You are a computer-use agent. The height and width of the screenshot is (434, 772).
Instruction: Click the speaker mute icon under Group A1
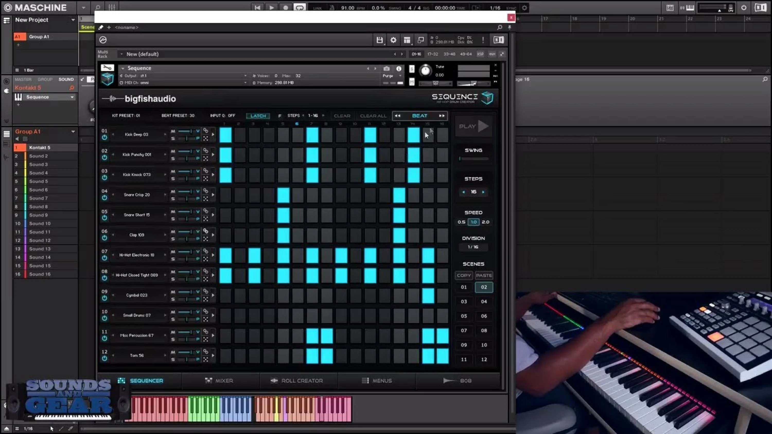[x=17, y=139]
